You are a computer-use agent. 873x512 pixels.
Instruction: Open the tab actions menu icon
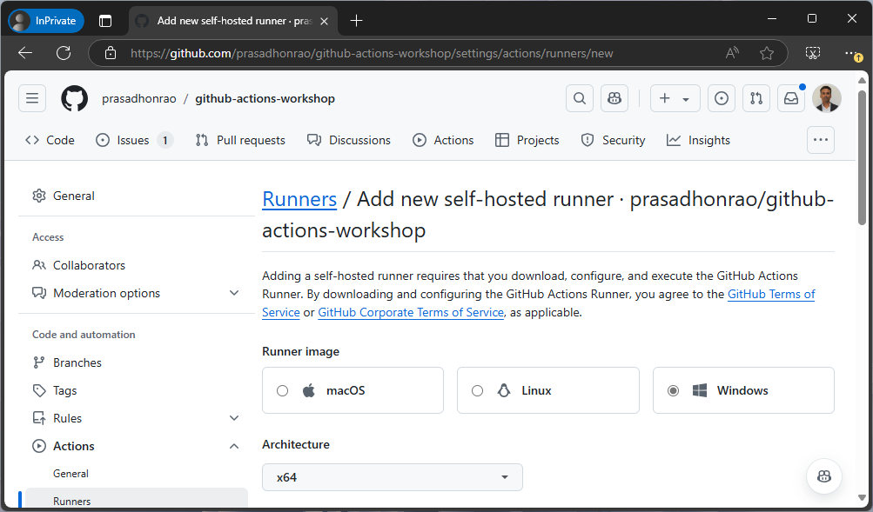(105, 21)
